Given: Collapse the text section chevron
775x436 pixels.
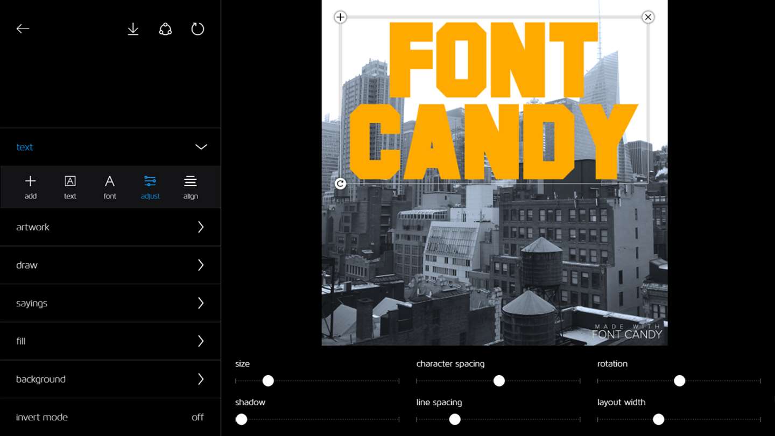Looking at the screenshot, I should point(201,147).
